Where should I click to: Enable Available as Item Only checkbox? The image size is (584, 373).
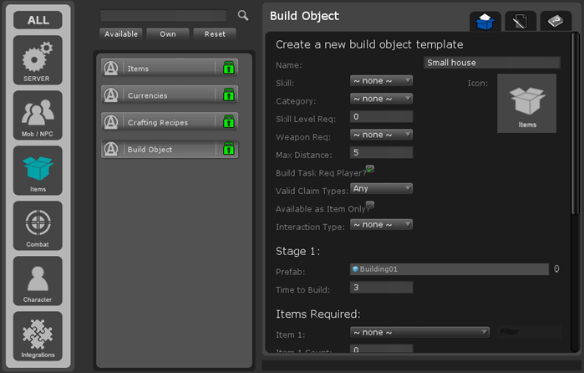[x=369, y=205]
